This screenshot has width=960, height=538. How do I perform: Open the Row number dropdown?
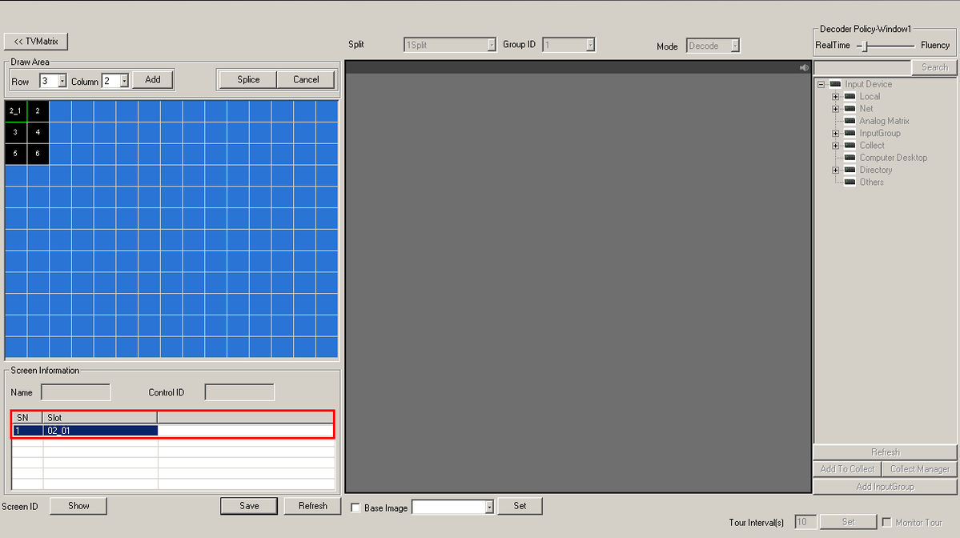[x=62, y=81]
